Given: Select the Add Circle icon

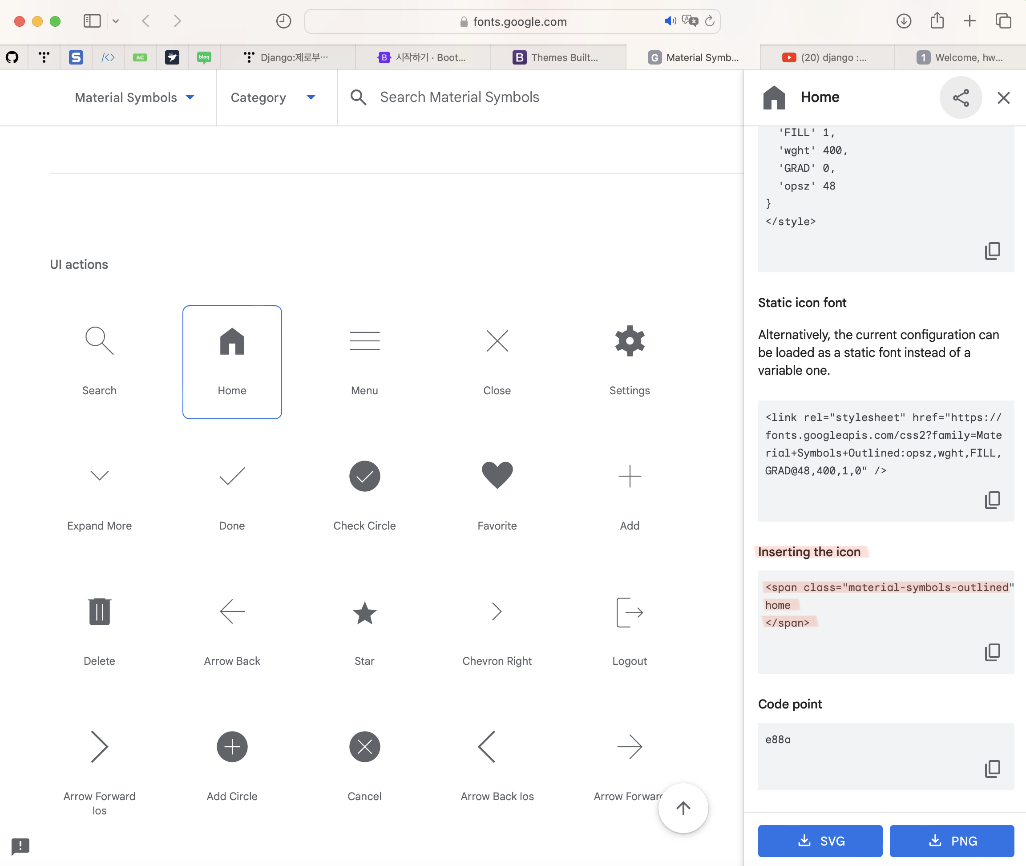Looking at the screenshot, I should pos(232,747).
